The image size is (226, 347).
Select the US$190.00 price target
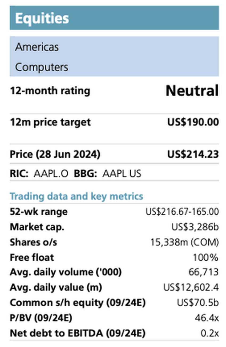click(193, 122)
